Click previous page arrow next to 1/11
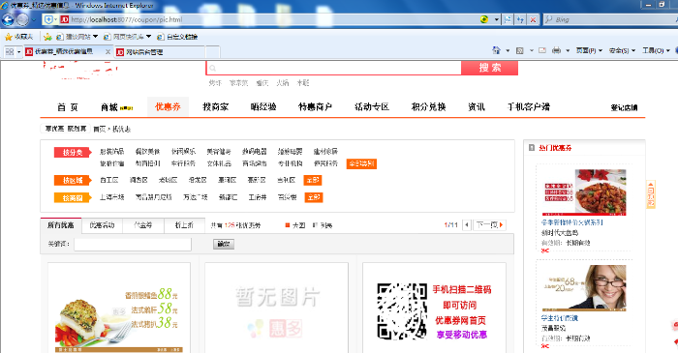This screenshot has height=353, width=678. point(466,224)
